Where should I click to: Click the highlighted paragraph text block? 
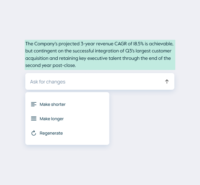click(100, 55)
